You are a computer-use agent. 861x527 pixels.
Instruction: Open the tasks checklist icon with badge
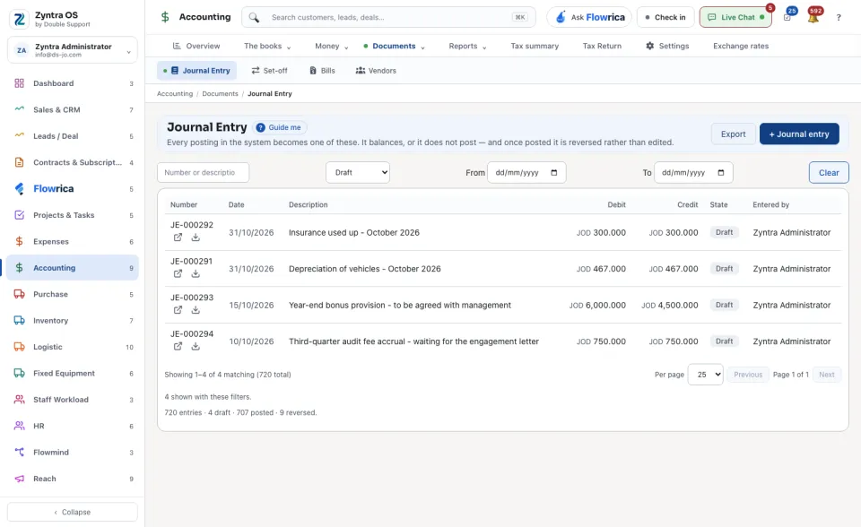point(787,17)
